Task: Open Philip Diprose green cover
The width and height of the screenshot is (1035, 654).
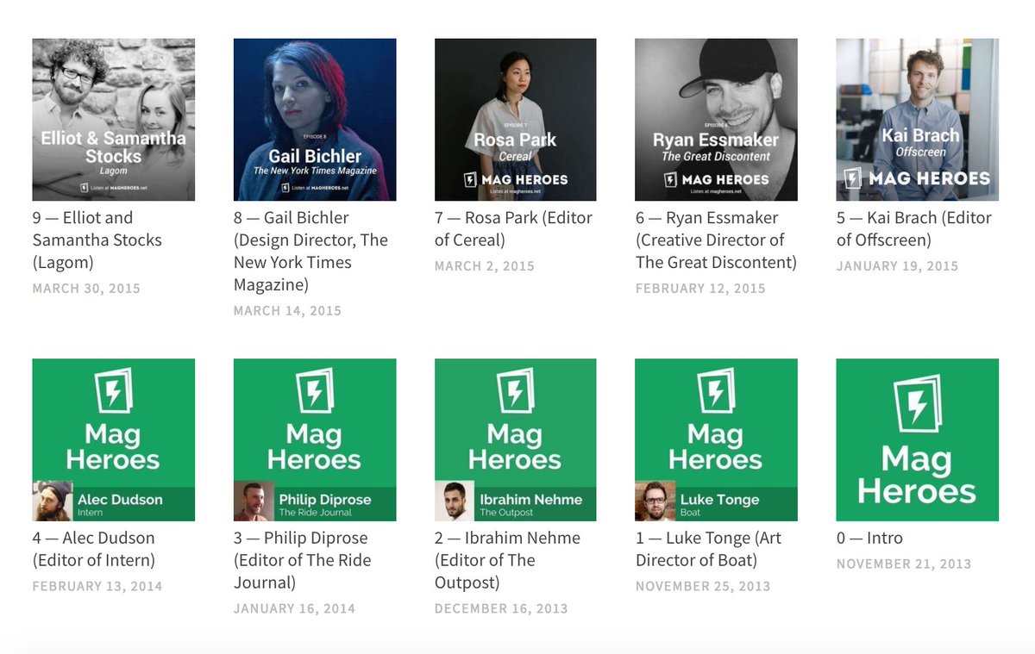Action: [x=315, y=440]
